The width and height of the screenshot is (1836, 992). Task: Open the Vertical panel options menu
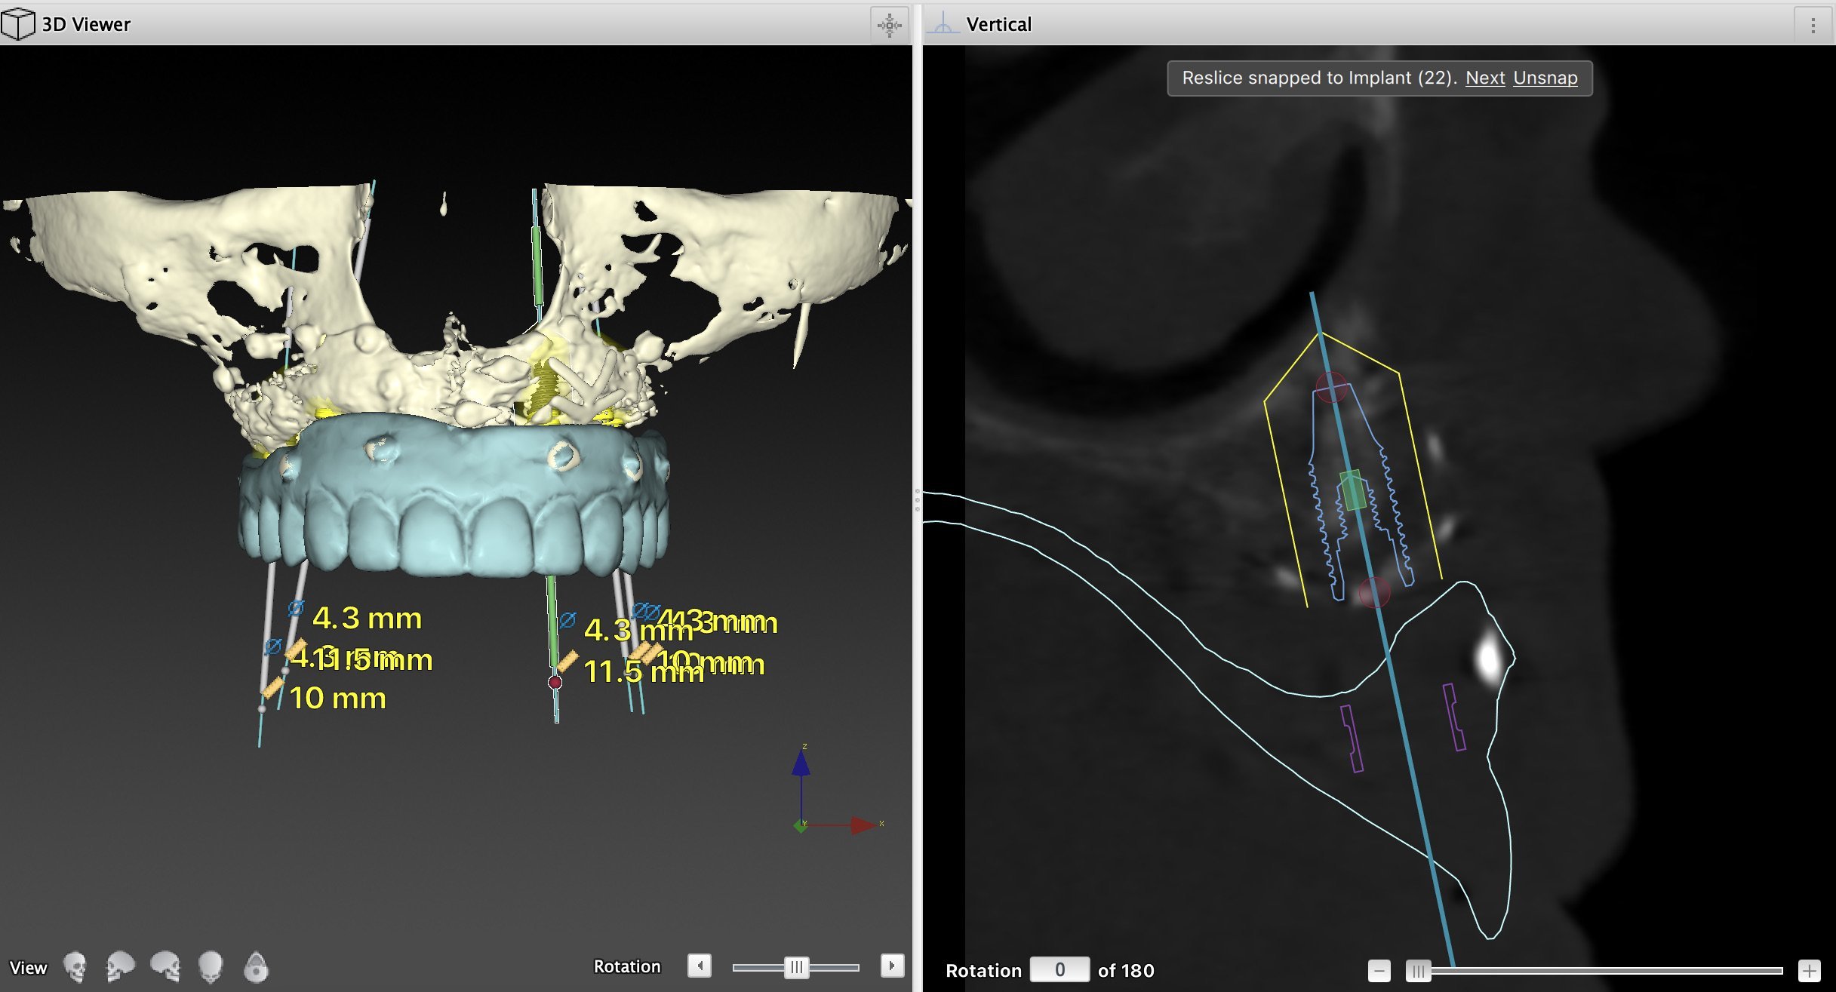tap(1813, 25)
